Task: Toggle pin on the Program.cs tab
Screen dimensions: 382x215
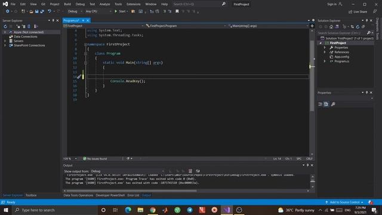Action: pyautogui.click(x=83, y=20)
